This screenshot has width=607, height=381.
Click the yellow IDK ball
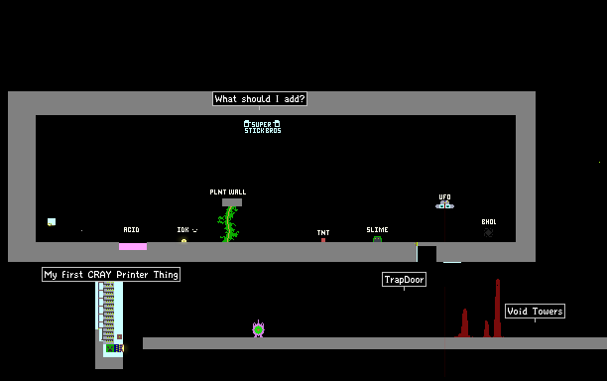tap(183, 240)
